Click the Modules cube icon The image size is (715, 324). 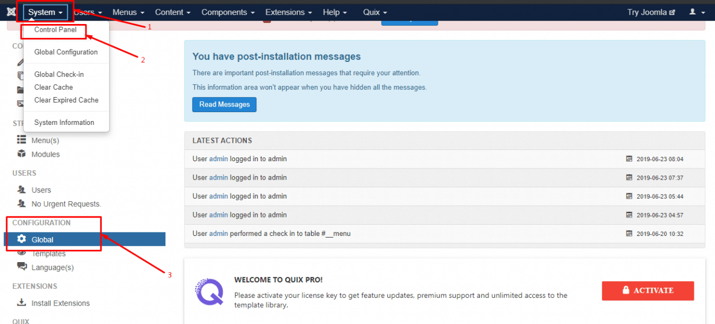click(21, 154)
